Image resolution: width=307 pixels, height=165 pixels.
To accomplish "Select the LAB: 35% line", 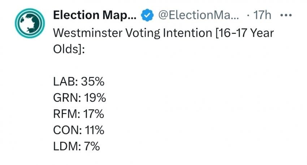I will click(79, 81).
